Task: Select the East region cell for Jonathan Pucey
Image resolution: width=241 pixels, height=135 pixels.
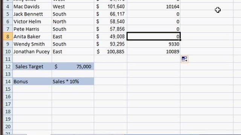Action: click(x=73, y=52)
